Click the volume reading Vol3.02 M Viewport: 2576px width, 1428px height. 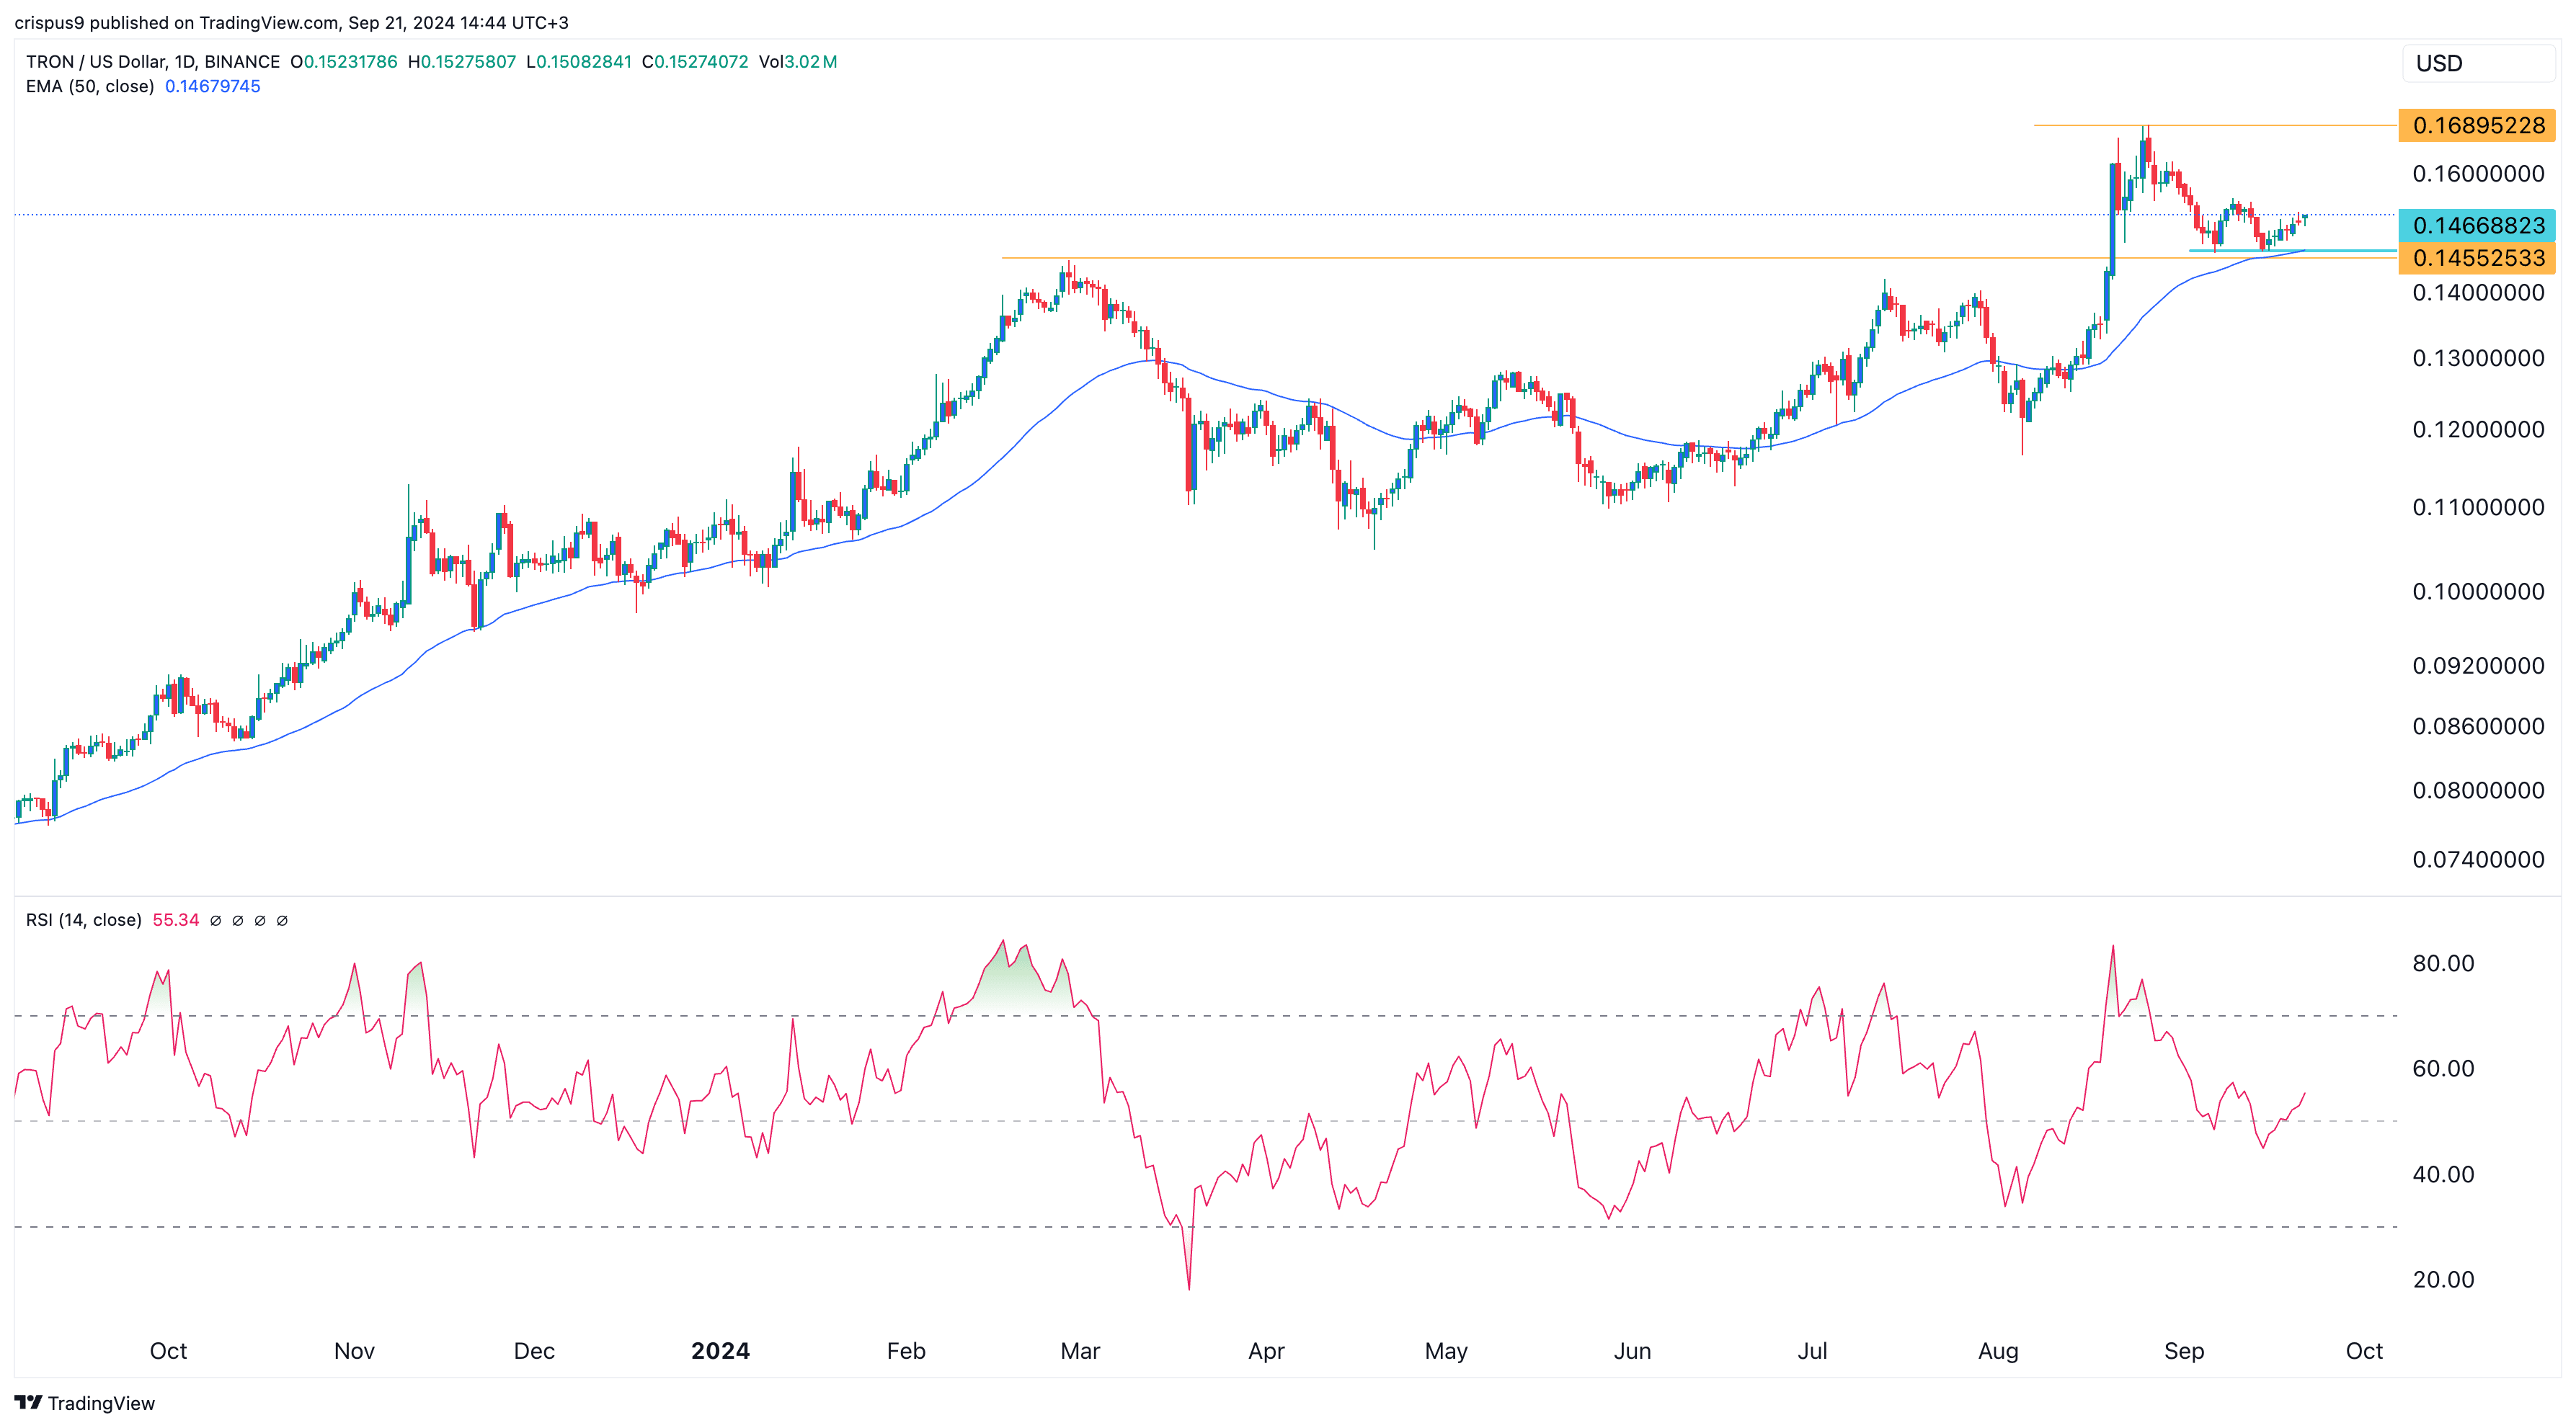point(798,62)
